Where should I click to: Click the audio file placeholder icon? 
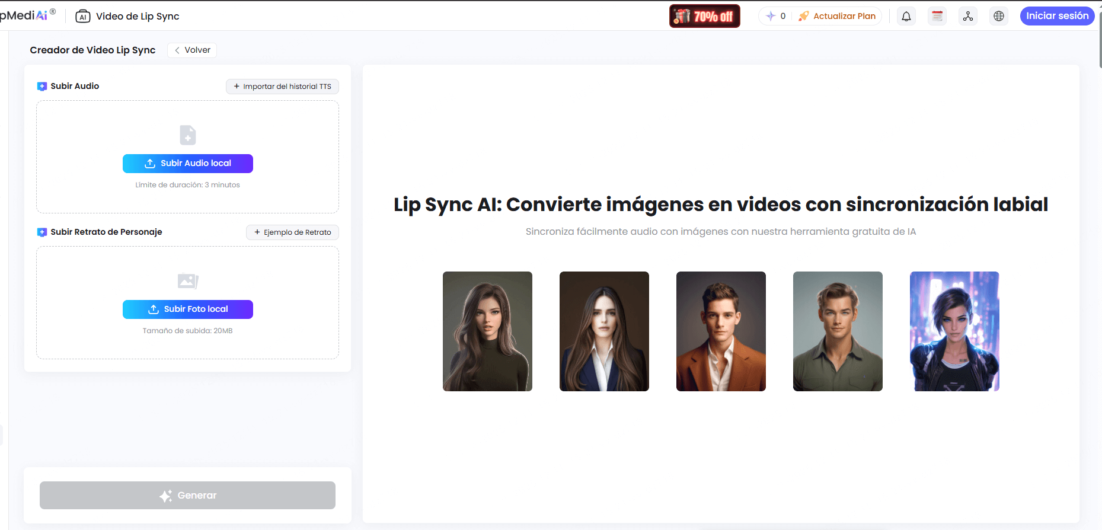pos(188,135)
